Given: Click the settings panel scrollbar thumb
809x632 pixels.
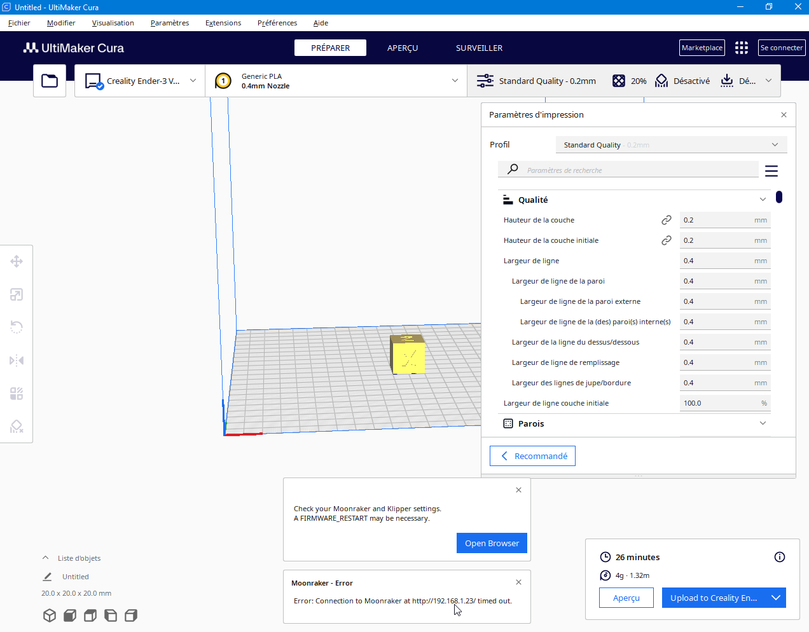Looking at the screenshot, I should [x=779, y=197].
